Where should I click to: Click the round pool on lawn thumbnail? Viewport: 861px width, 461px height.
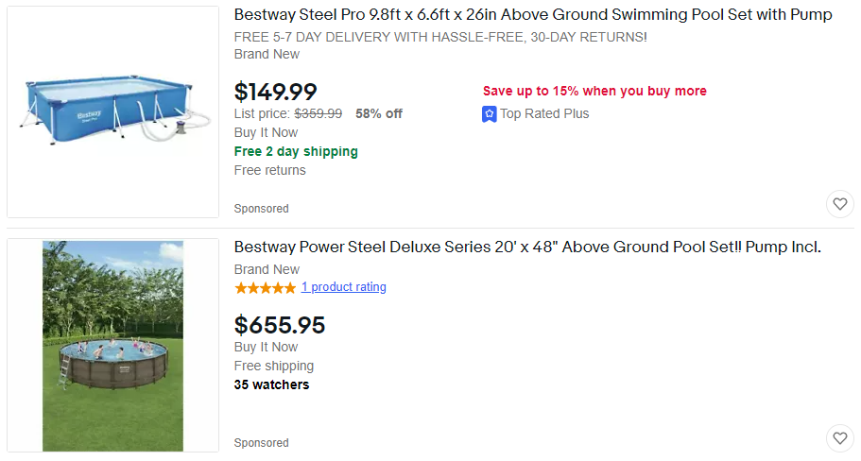[112, 346]
